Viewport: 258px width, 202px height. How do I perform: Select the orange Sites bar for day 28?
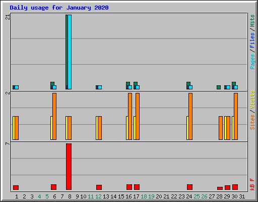221,128
